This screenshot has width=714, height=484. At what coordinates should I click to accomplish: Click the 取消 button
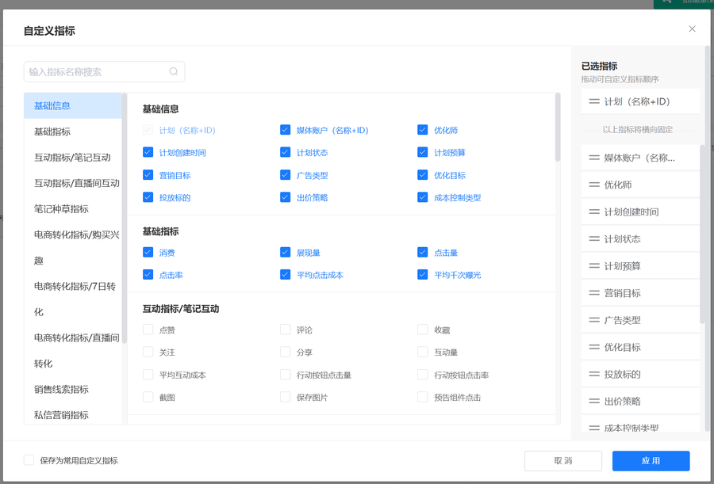562,461
